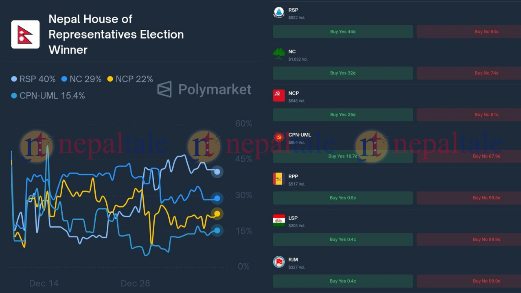
Task: Click the RSP party logo icon
Action: (279, 13)
